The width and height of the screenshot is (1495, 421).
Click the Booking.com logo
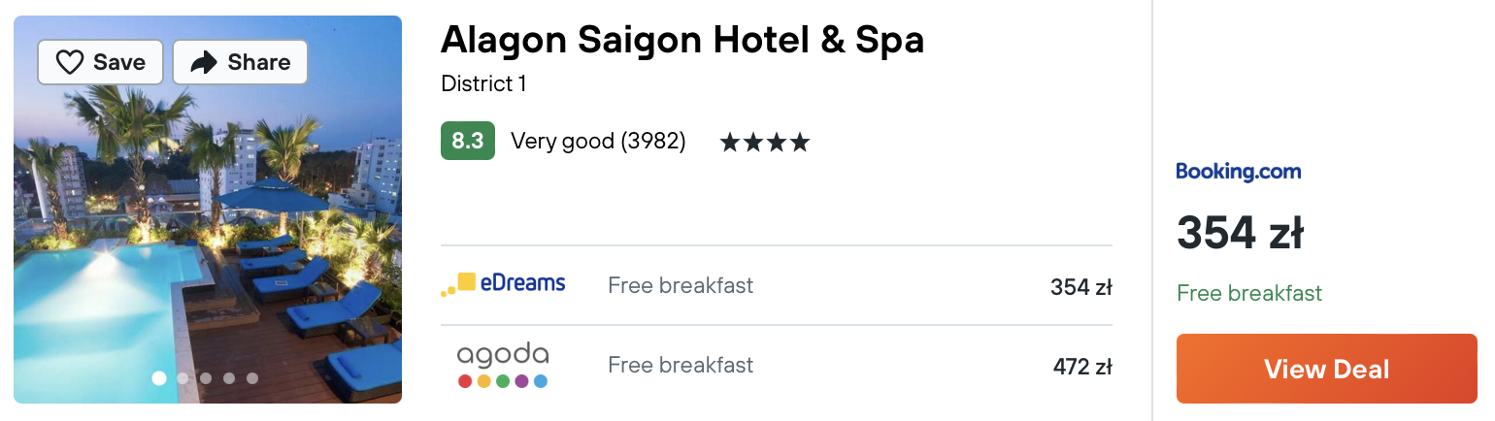[1239, 172]
